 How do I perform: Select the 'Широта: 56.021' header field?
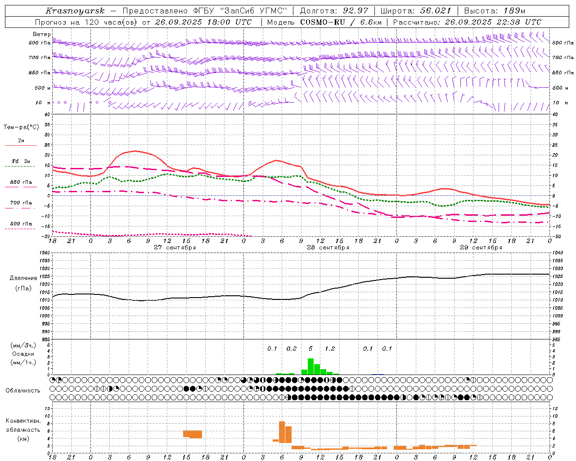click(416, 11)
